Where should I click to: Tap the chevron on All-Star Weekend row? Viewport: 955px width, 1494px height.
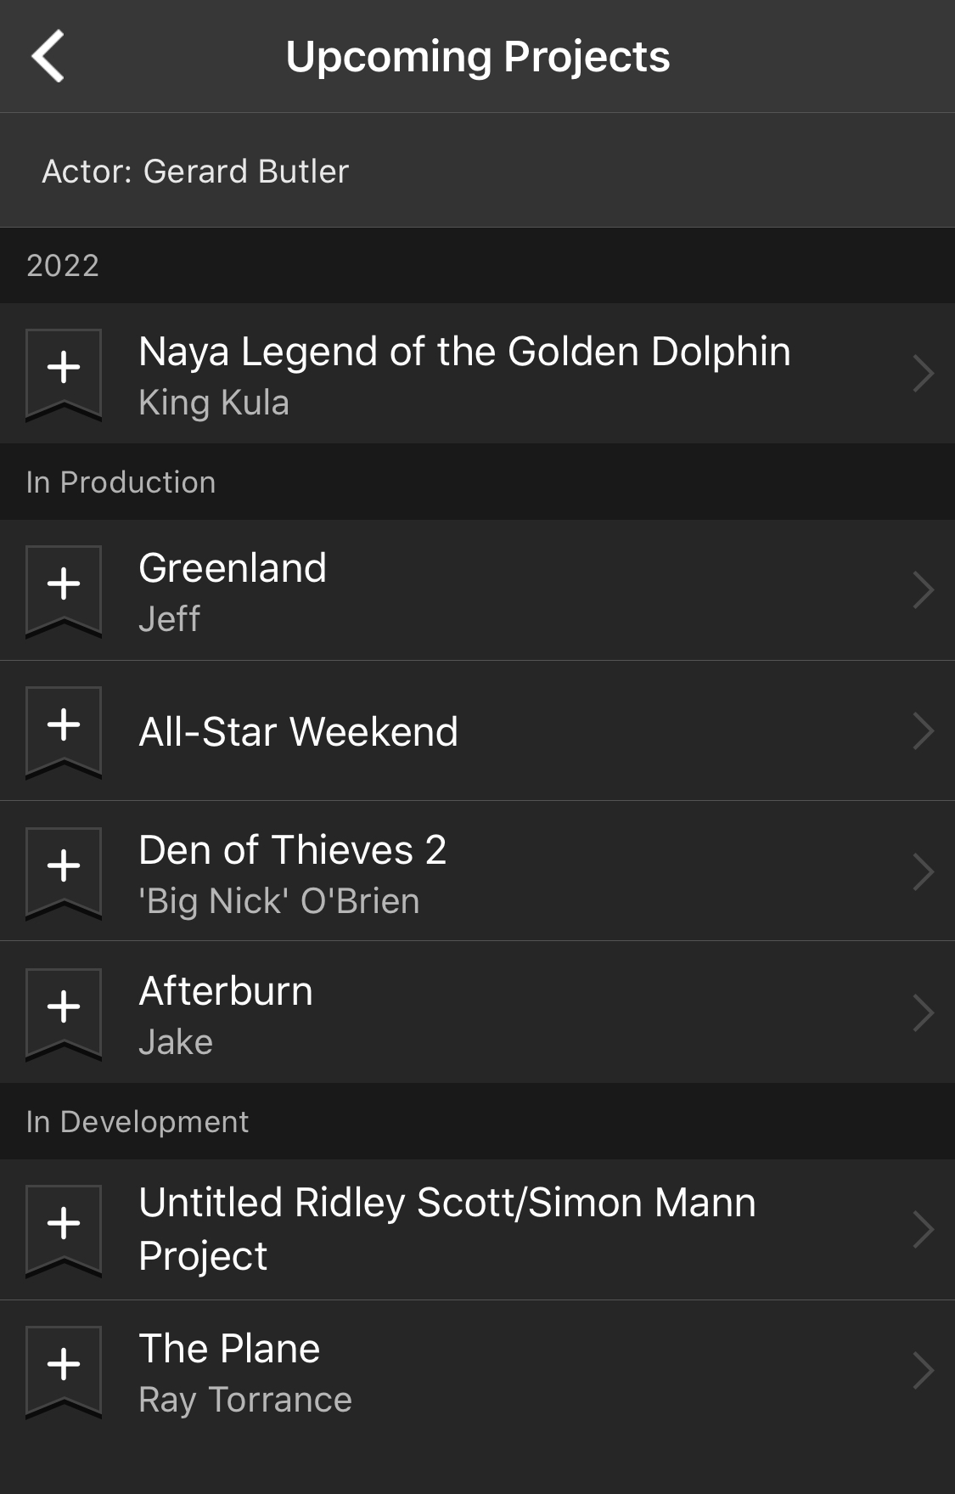pyautogui.click(x=923, y=731)
